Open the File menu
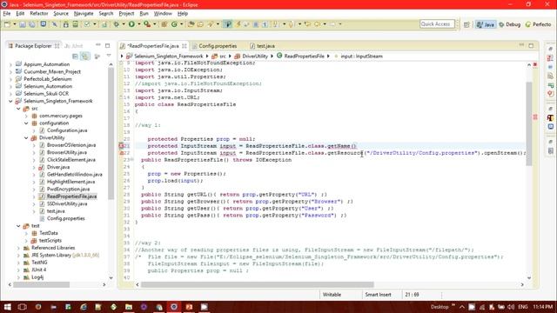Screen dimensions: 557x313 point(7,14)
